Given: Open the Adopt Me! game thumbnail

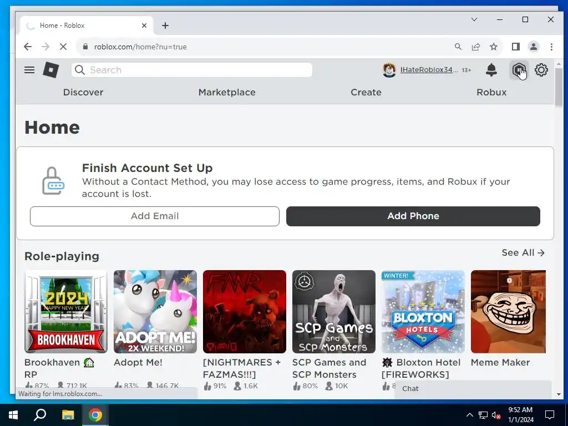Looking at the screenshot, I should (x=155, y=312).
